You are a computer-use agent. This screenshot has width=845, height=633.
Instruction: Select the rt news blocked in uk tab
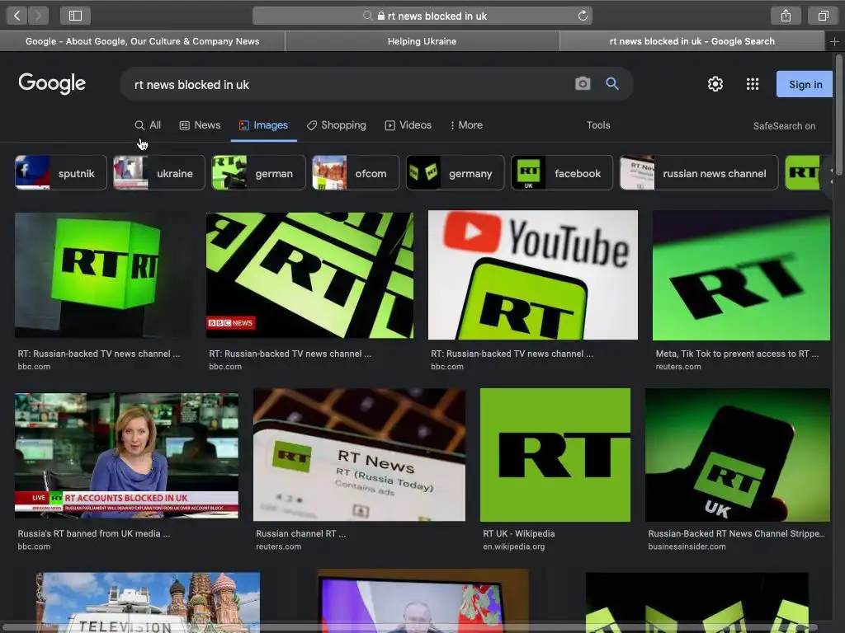692,41
